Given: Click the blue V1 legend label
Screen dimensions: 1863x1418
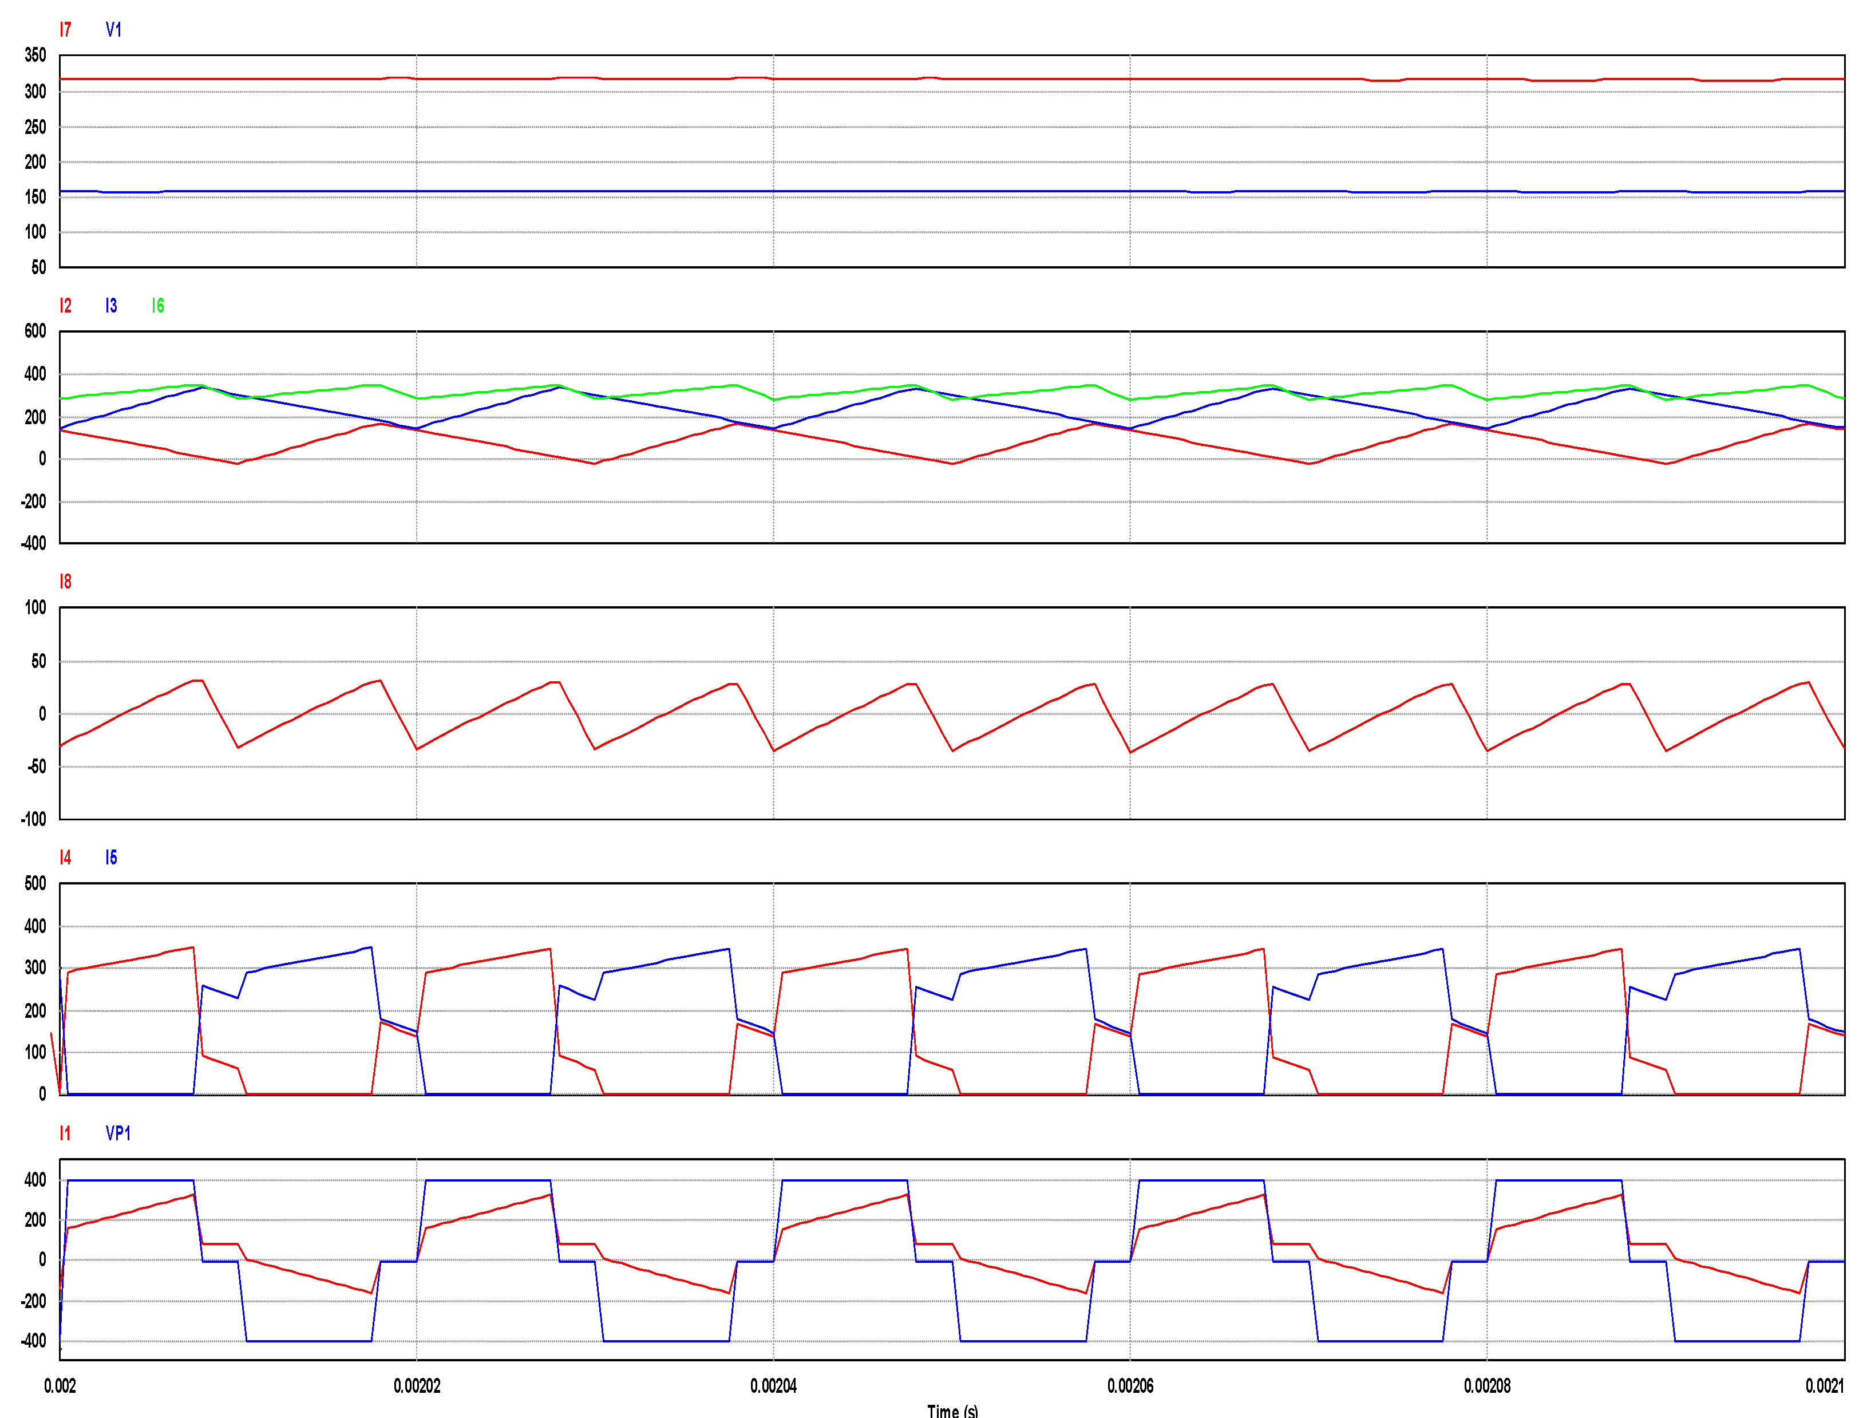Looking at the screenshot, I should pos(113,30).
